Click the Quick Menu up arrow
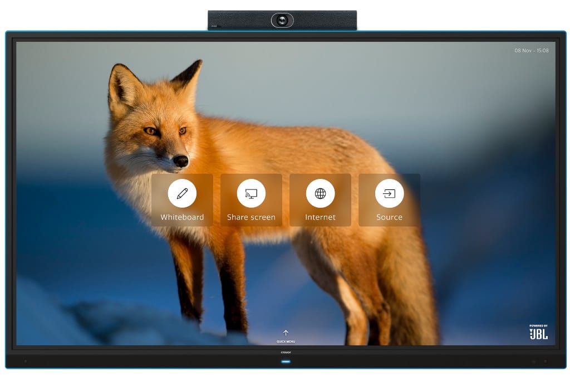Viewport: 570px width, 380px height. (286, 333)
